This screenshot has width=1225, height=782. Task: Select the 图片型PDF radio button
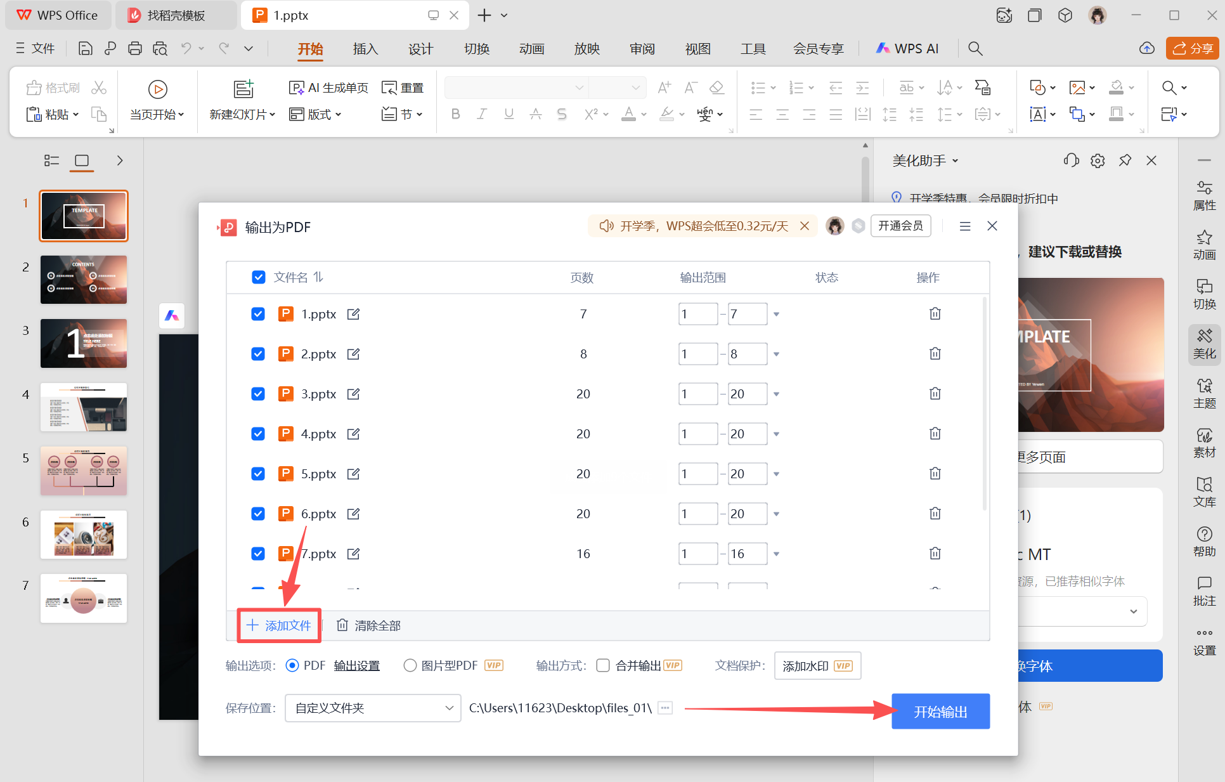coord(410,665)
